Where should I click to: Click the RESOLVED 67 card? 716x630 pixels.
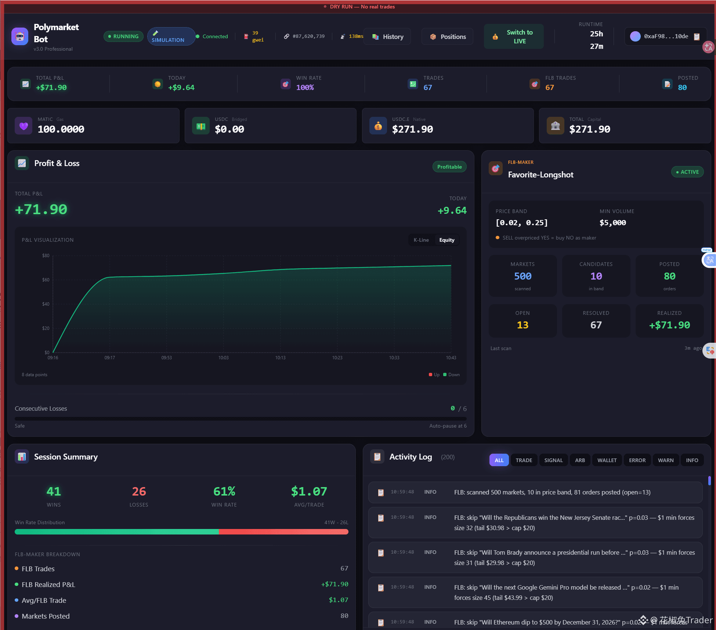point(596,321)
